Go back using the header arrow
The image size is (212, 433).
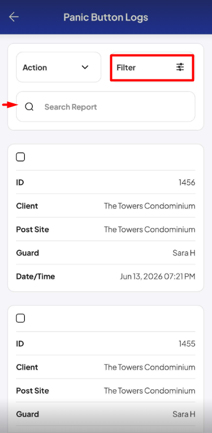[14, 17]
